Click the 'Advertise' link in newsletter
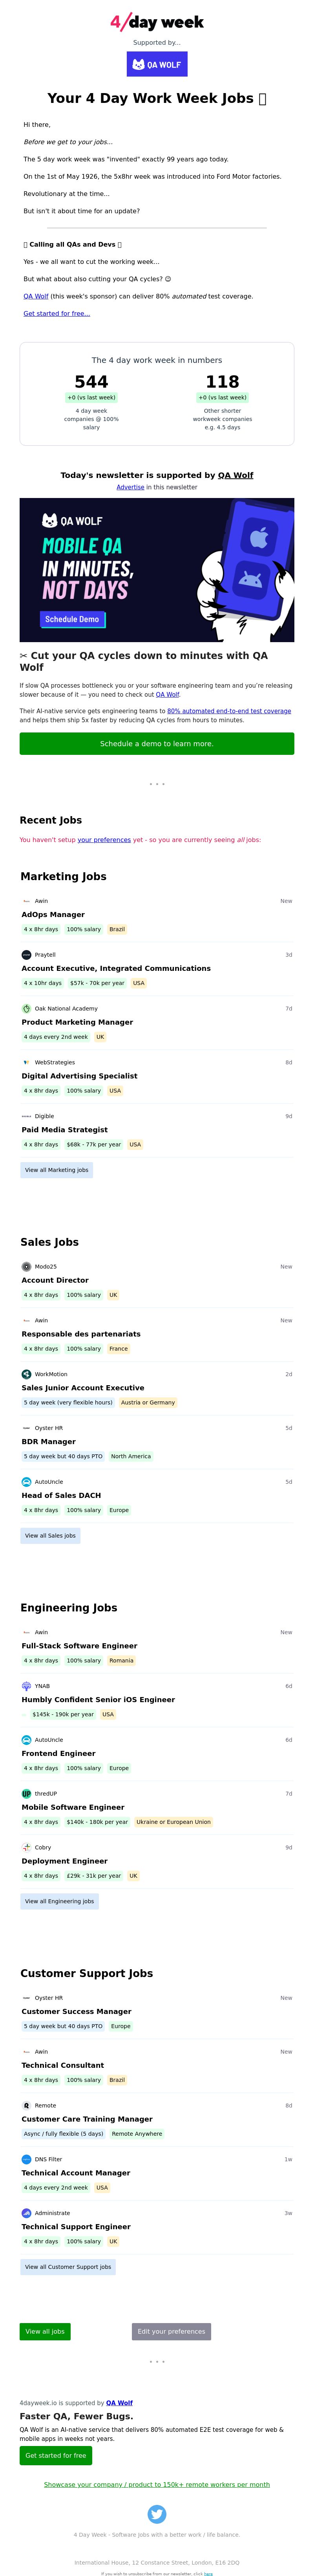 click(130, 487)
